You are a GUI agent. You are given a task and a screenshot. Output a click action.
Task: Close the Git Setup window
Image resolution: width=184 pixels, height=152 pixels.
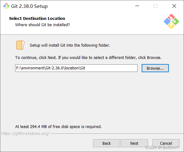pyautogui.click(x=174, y=6)
